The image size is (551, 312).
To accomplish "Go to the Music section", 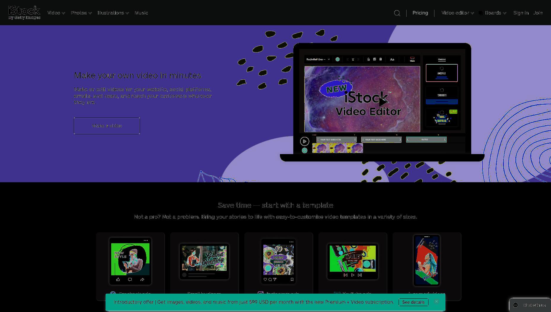I will (141, 13).
